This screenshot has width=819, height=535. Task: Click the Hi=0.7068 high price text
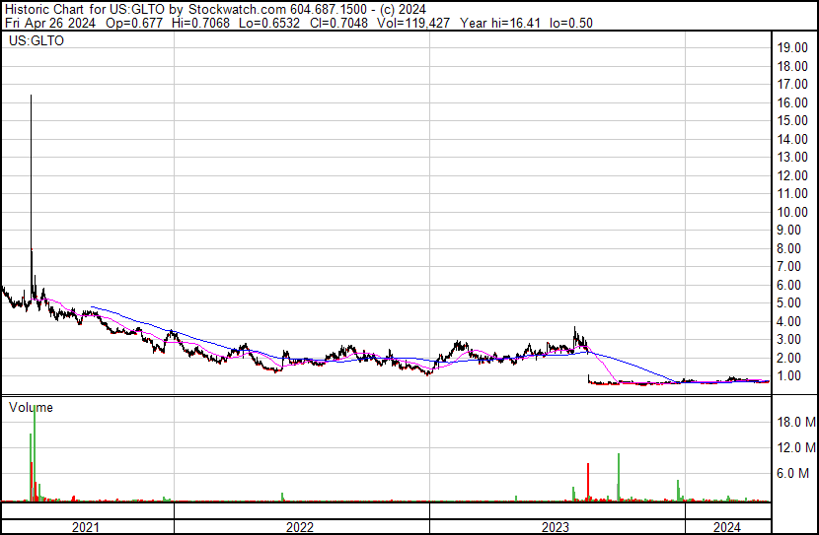(x=200, y=23)
